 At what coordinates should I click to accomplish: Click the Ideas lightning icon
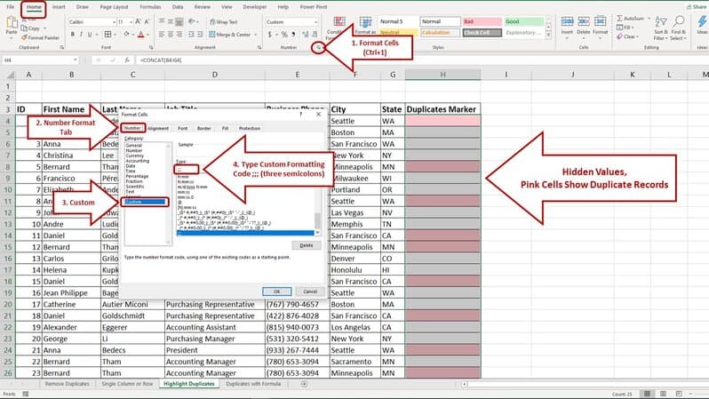tap(702, 21)
